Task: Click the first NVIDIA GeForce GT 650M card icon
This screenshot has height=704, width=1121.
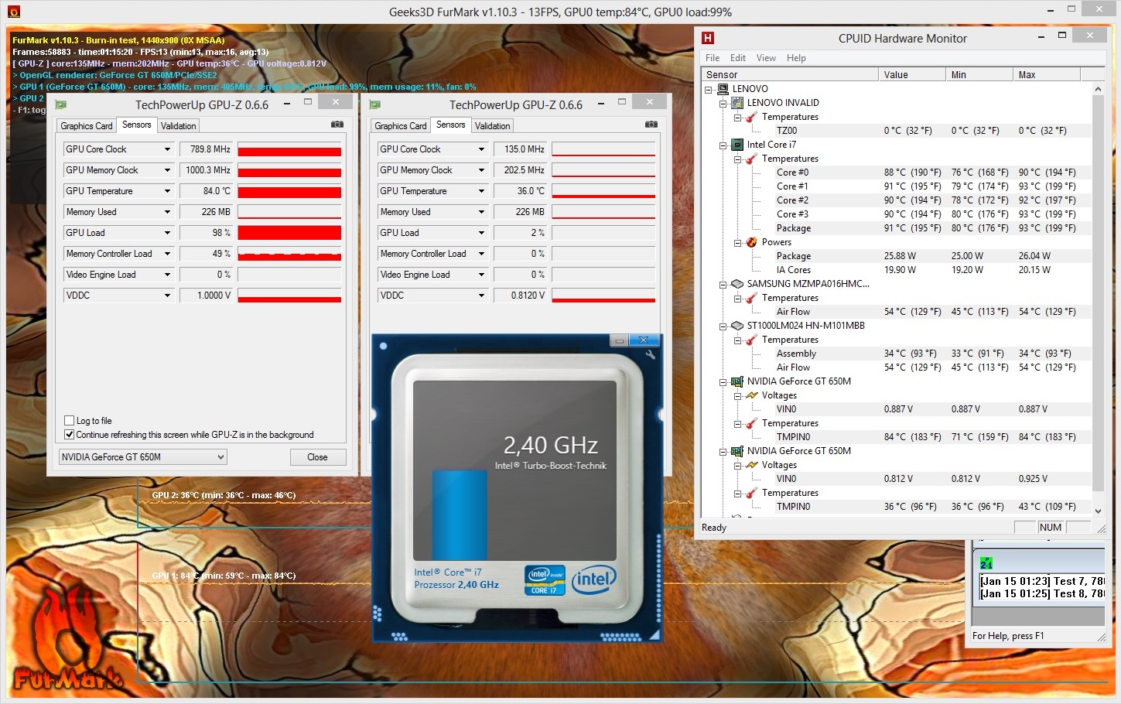Action: 737,381
